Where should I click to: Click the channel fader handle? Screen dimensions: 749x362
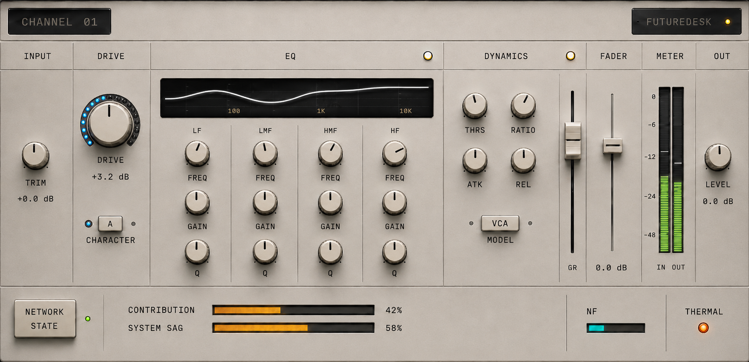[x=612, y=146]
